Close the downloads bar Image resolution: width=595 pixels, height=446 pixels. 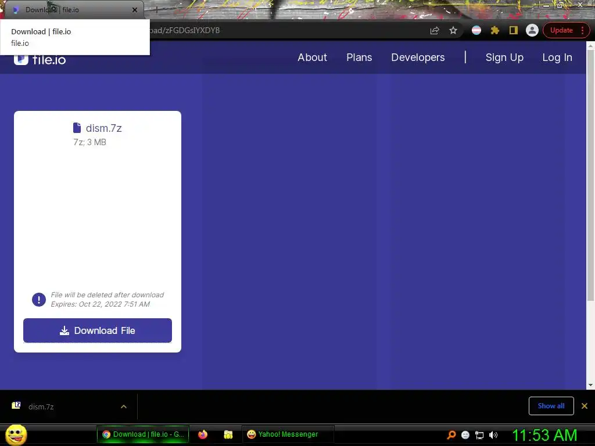click(x=585, y=406)
